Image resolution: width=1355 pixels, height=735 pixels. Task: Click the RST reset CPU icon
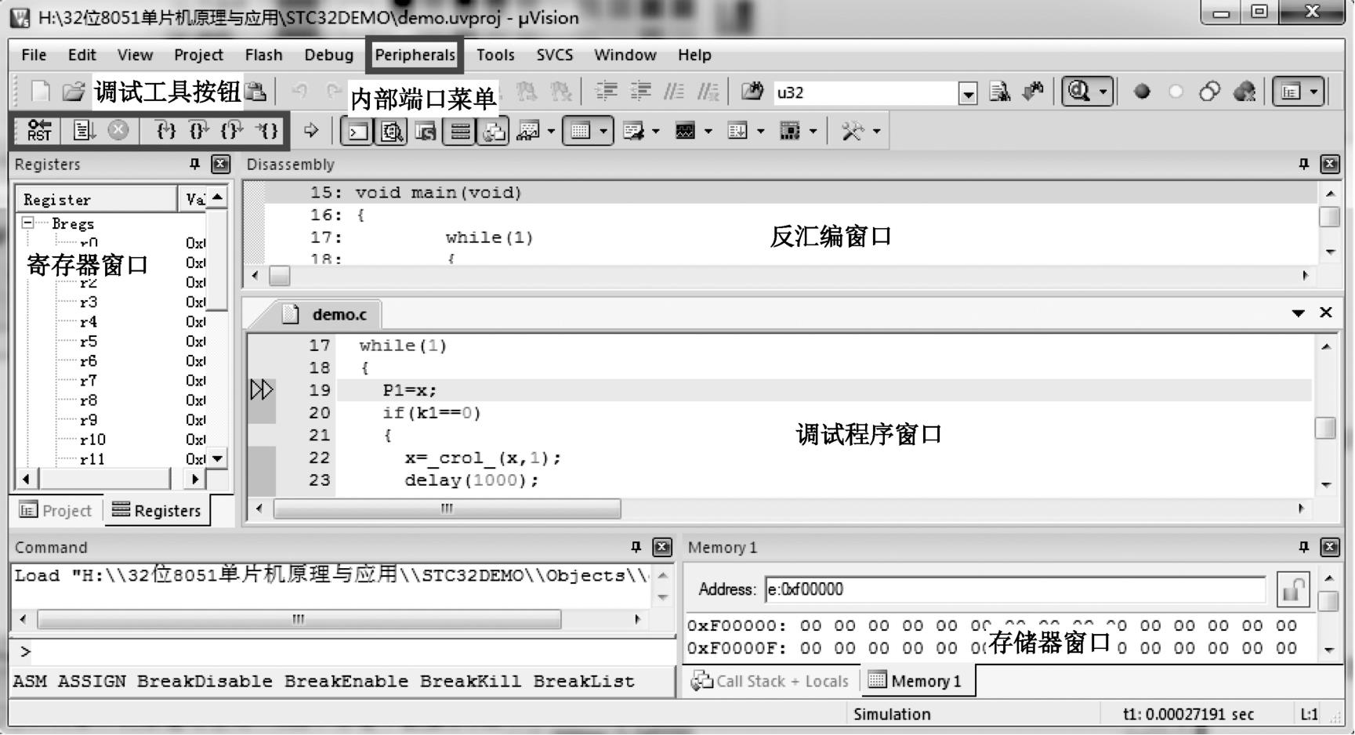39,131
